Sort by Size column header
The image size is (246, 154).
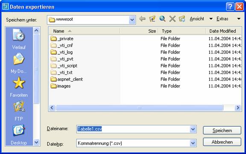pyautogui.click(x=139, y=31)
